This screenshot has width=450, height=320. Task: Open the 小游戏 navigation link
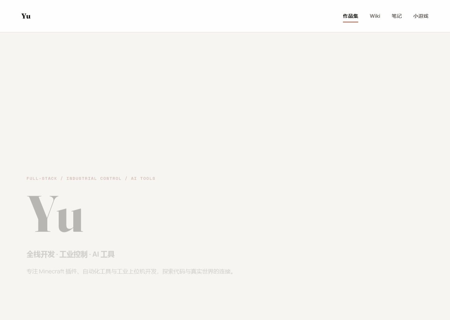[421, 16]
